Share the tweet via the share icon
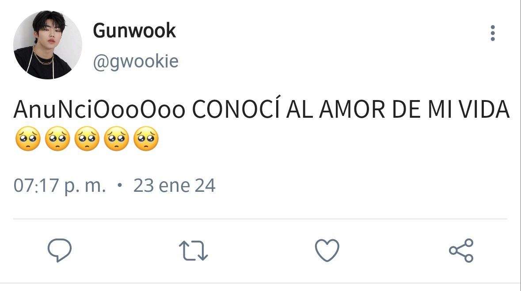 [461, 250]
